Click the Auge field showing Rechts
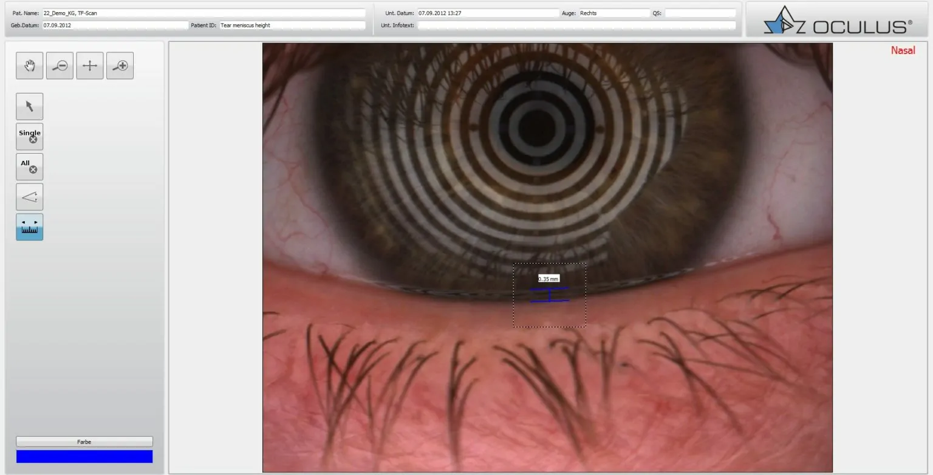Screen dimensions: 933x475 pyautogui.click(x=613, y=13)
